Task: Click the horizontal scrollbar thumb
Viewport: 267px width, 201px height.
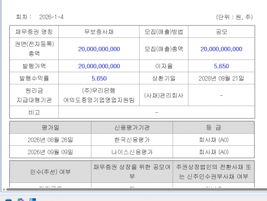Action: [x=137, y=189]
